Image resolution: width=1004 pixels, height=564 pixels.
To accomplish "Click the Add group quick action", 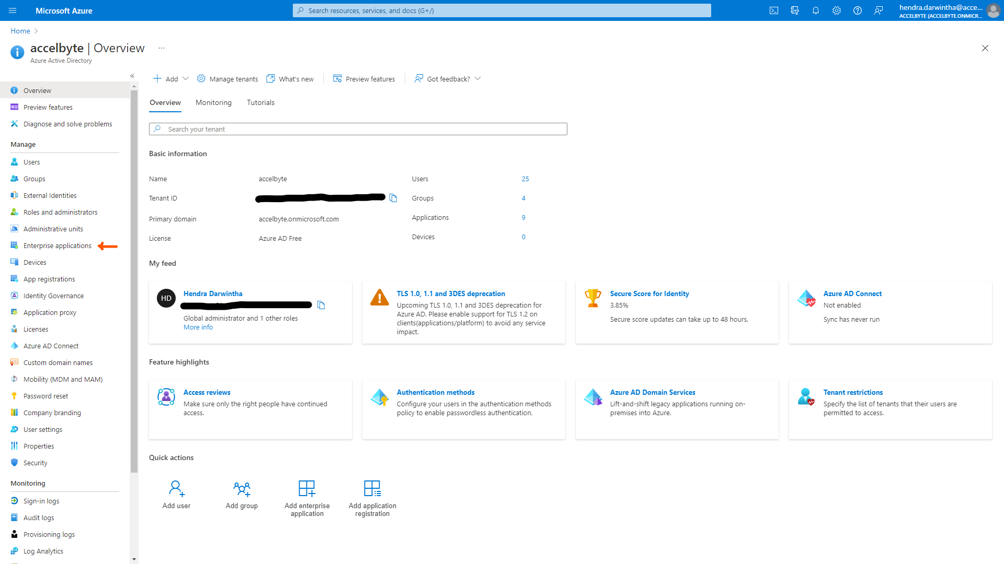I will (242, 495).
